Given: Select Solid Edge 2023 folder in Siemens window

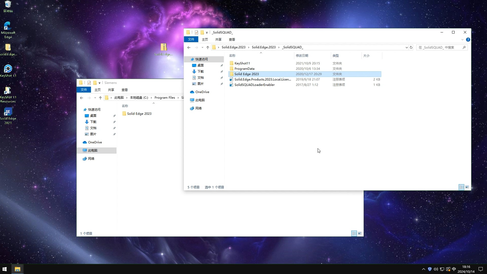Looking at the screenshot, I should coord(139,114).
